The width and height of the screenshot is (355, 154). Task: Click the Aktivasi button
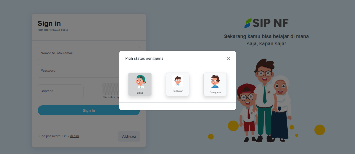[x=129, y=136]
